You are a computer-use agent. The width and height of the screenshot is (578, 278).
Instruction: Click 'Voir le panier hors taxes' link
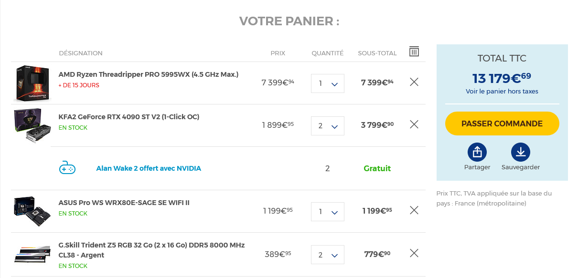(x=502, y=91)
